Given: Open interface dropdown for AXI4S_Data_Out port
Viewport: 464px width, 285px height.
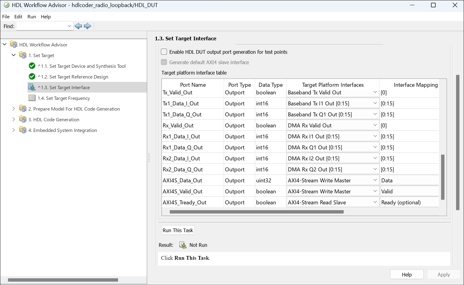Looking at the screenshot, I should click(x=375, y=180).
